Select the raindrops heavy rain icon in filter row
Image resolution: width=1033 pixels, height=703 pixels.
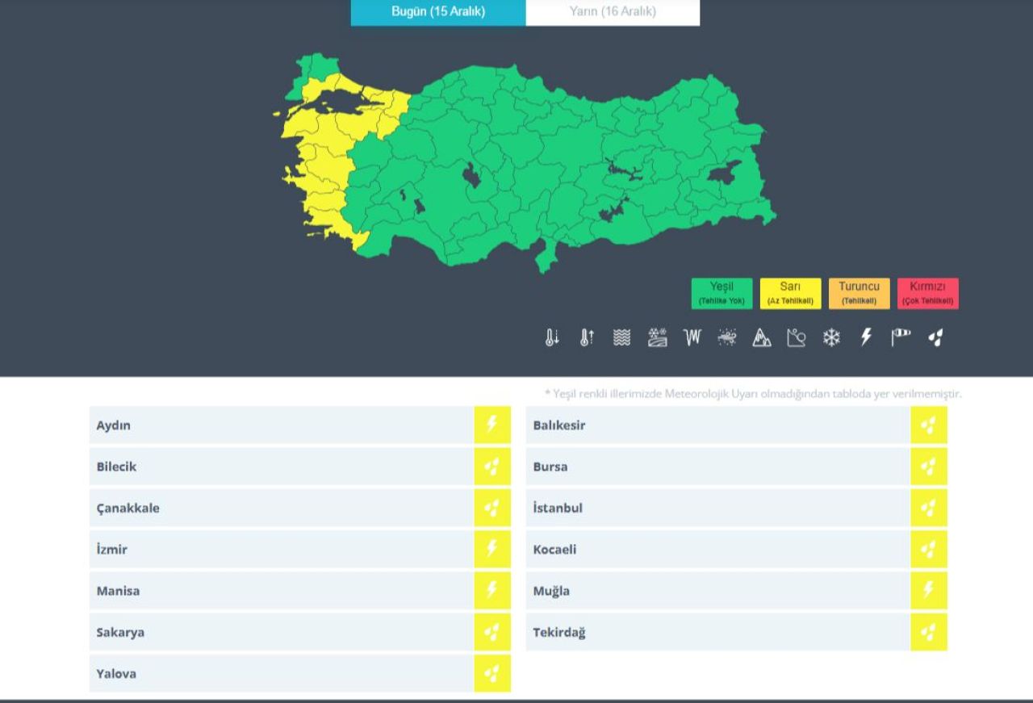(x=935, y=337)
